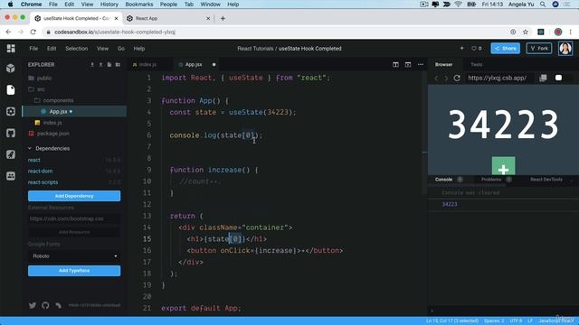The width and height of the screenshot is (579, 325).
Task: Go forward in the preview browser
Action: (x=446, y=79)
